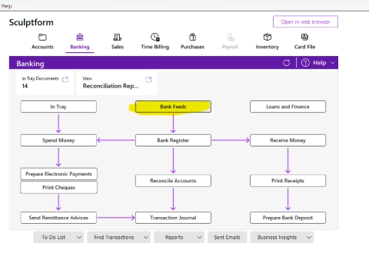Click Open in web browser button
This screenshot has width=369, height=276.
[305, 21]
